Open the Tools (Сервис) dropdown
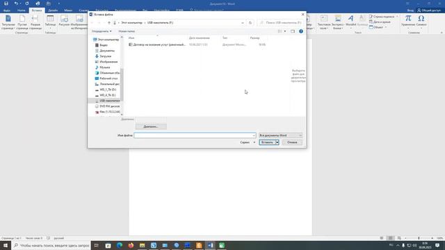Screen dimensions: 445x250 [x=248, y=142]
